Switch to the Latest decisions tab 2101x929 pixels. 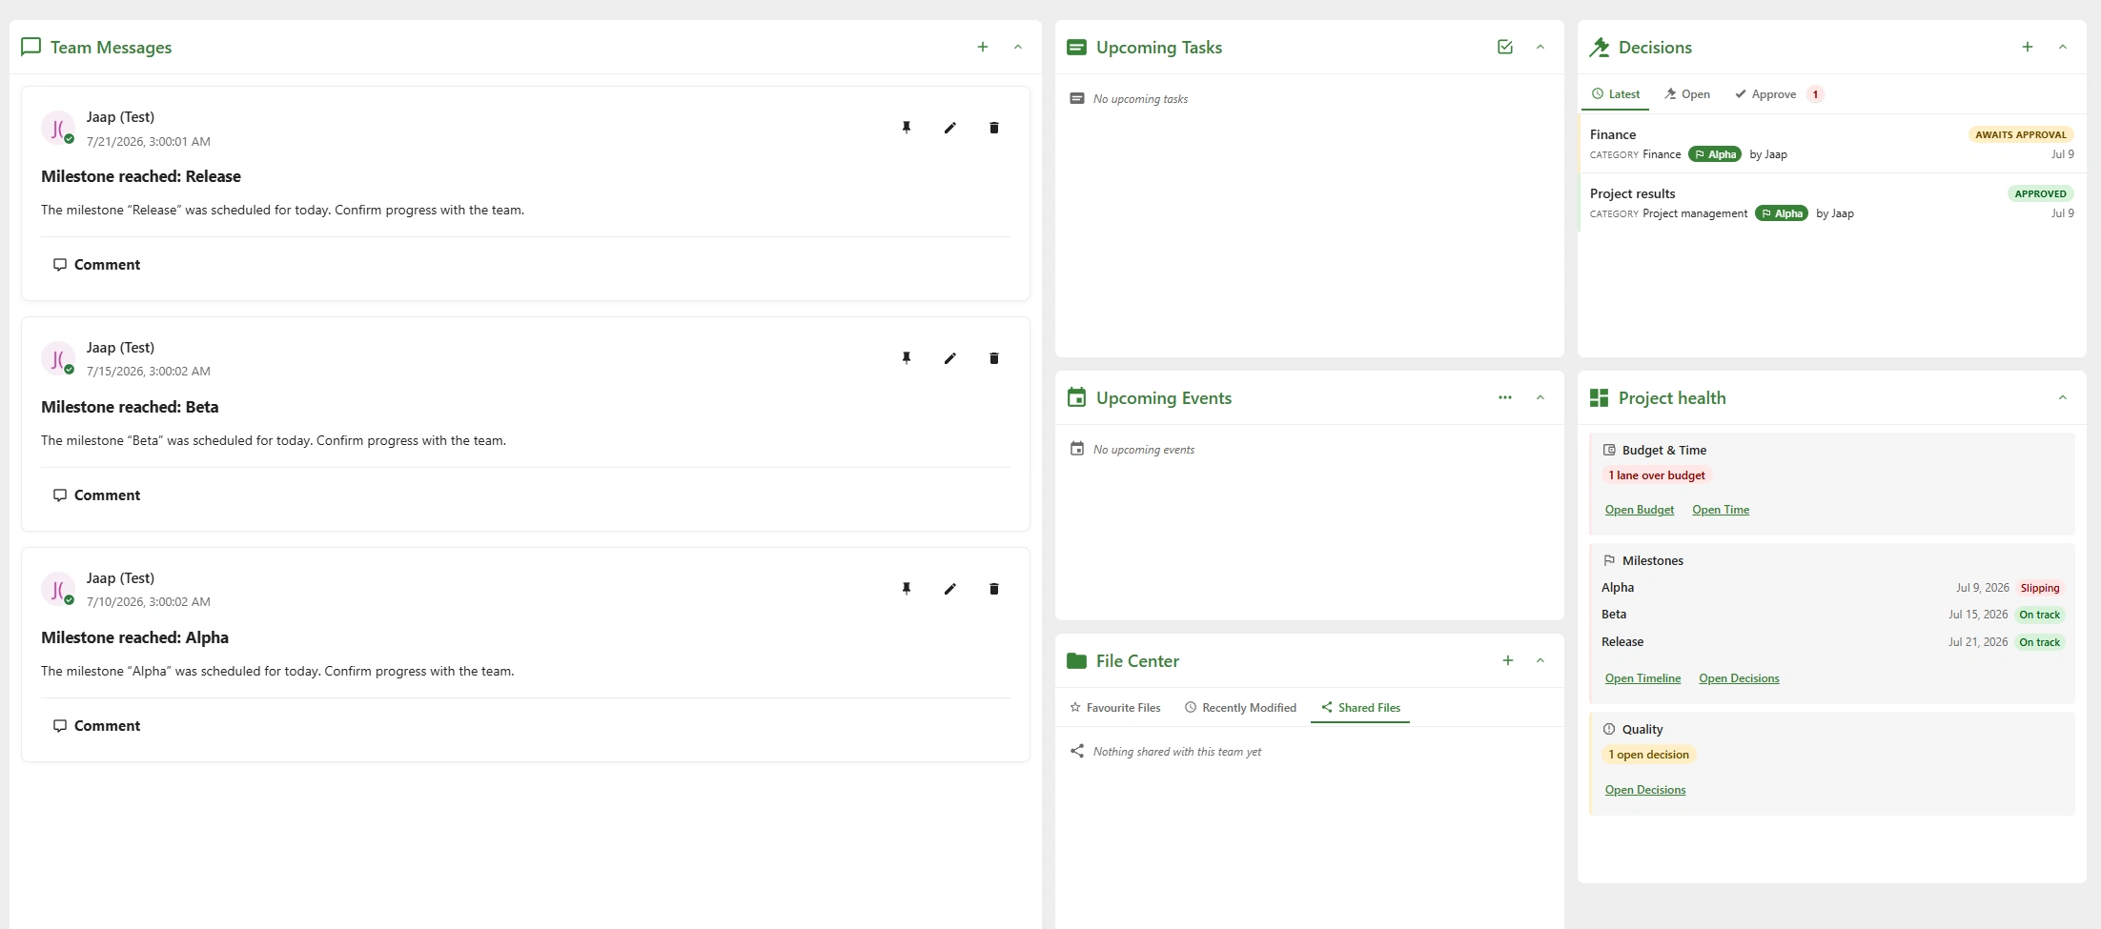pos(1616,94)
